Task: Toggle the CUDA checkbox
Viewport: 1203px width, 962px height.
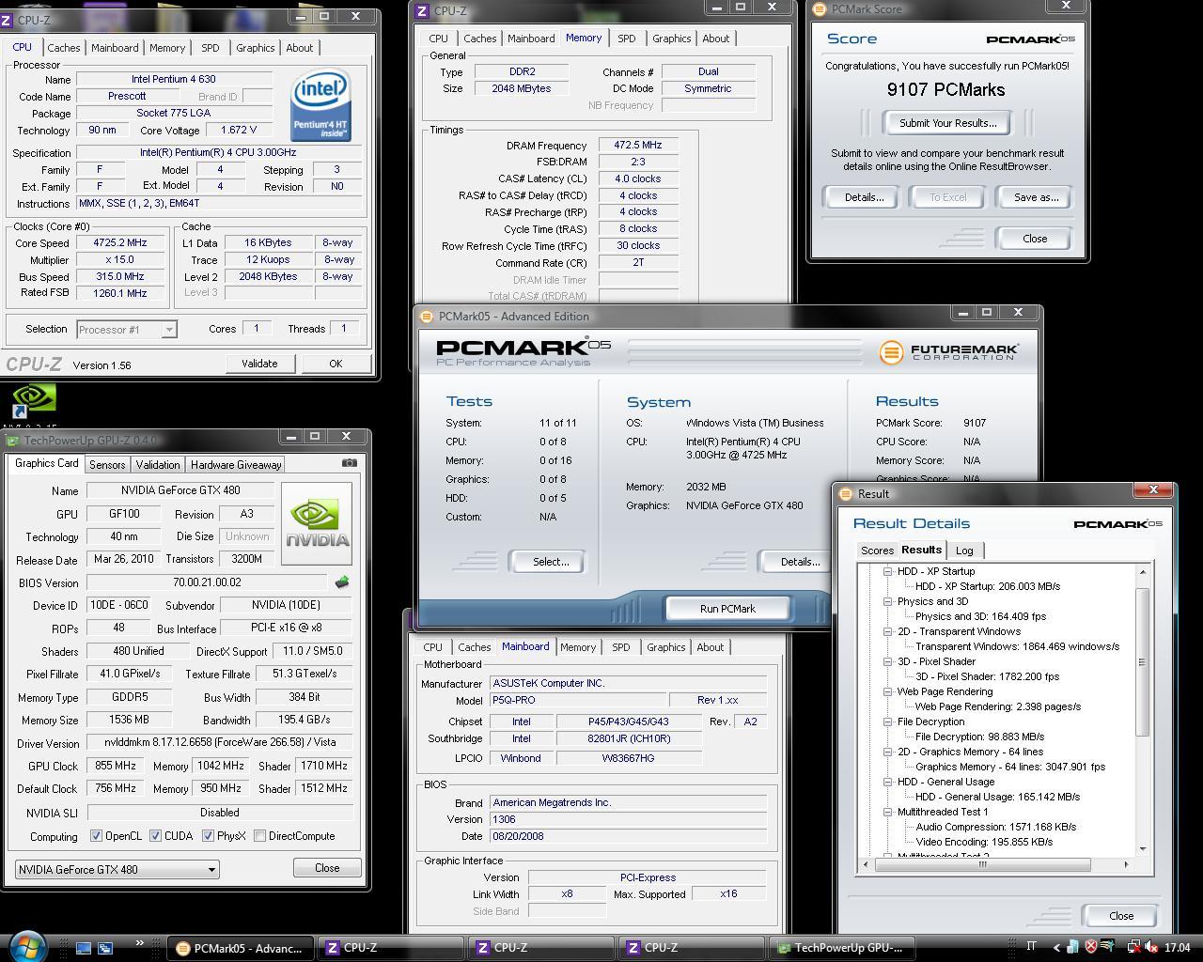Action: [x=155, y=836]
